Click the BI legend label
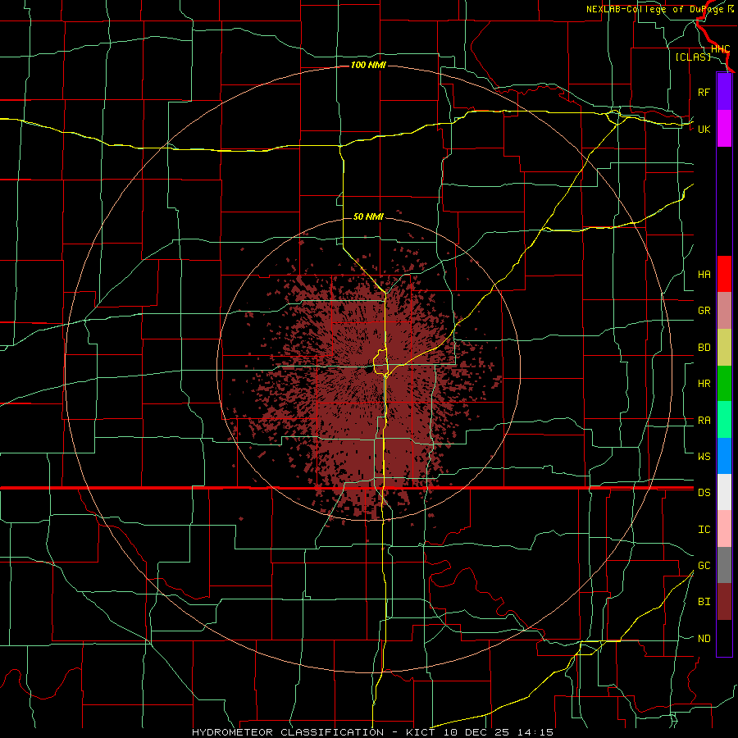The image size is (738, 738). click(x=704, y=602)
